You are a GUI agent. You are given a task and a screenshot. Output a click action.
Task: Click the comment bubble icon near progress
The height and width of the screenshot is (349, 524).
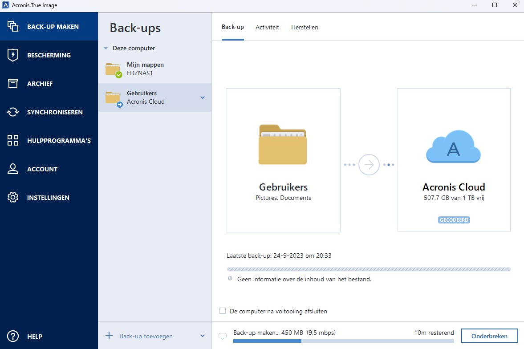click(x=222, y=336)
